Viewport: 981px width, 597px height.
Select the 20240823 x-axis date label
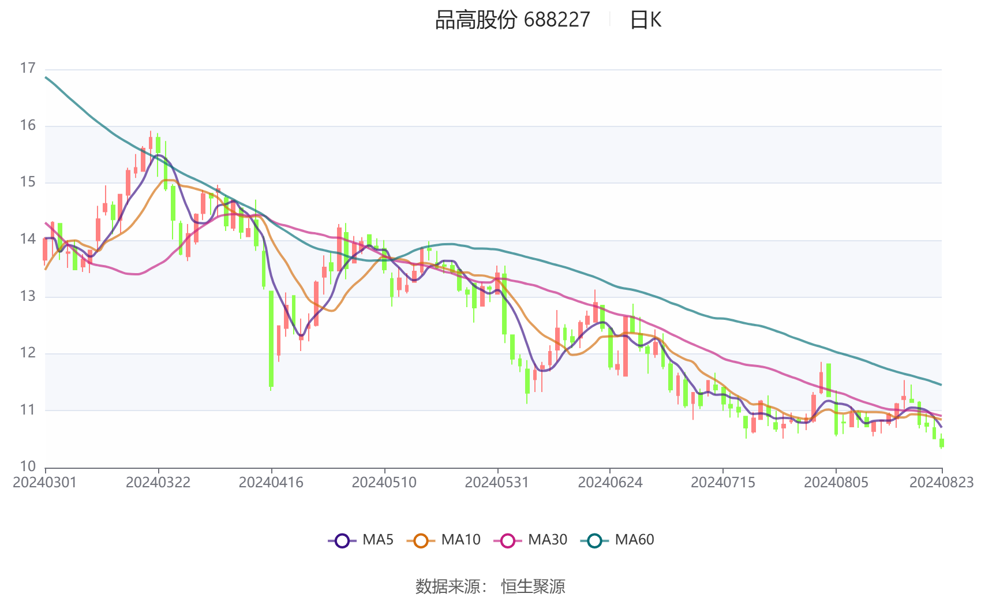(942, 482)
